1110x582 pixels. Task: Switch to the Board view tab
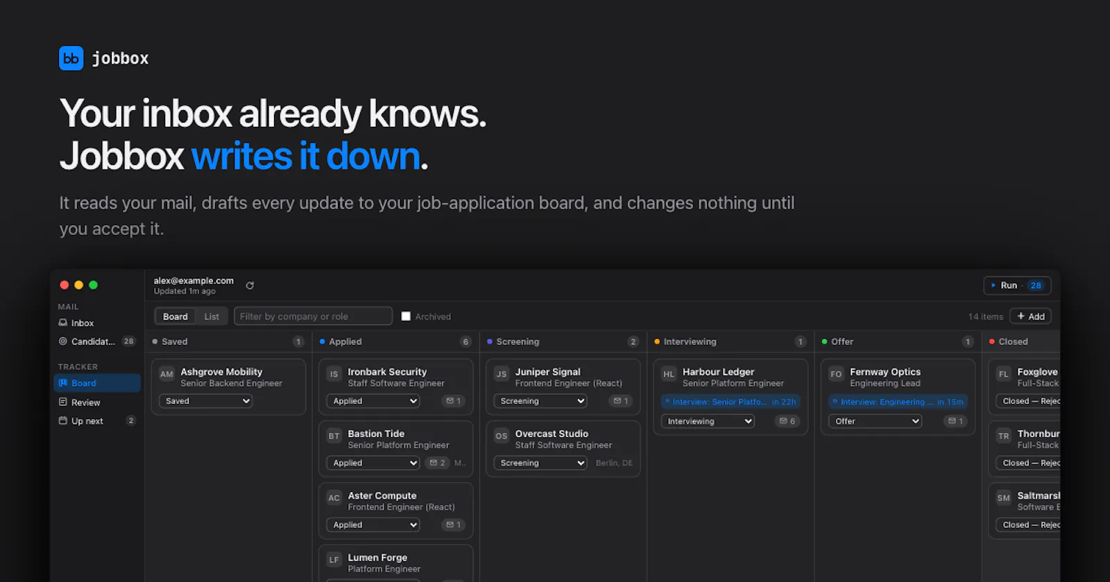point(175,317)
